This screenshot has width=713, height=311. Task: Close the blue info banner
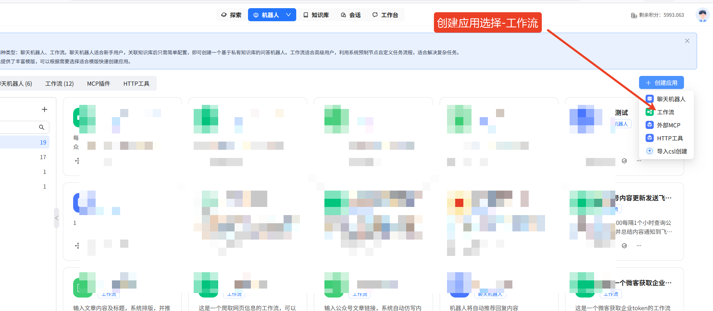click(x=687, y=41)
